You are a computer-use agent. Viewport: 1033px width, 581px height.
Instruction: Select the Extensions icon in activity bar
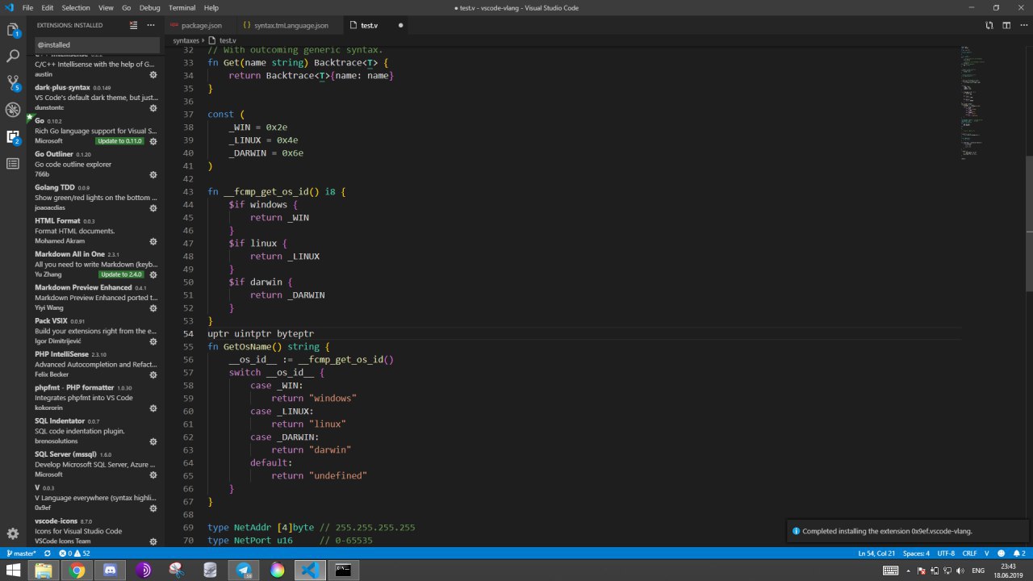13,136
